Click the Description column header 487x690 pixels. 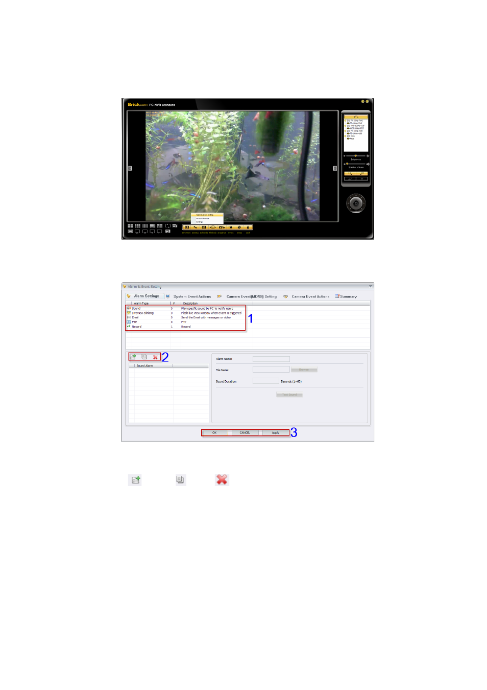[217, 303]
